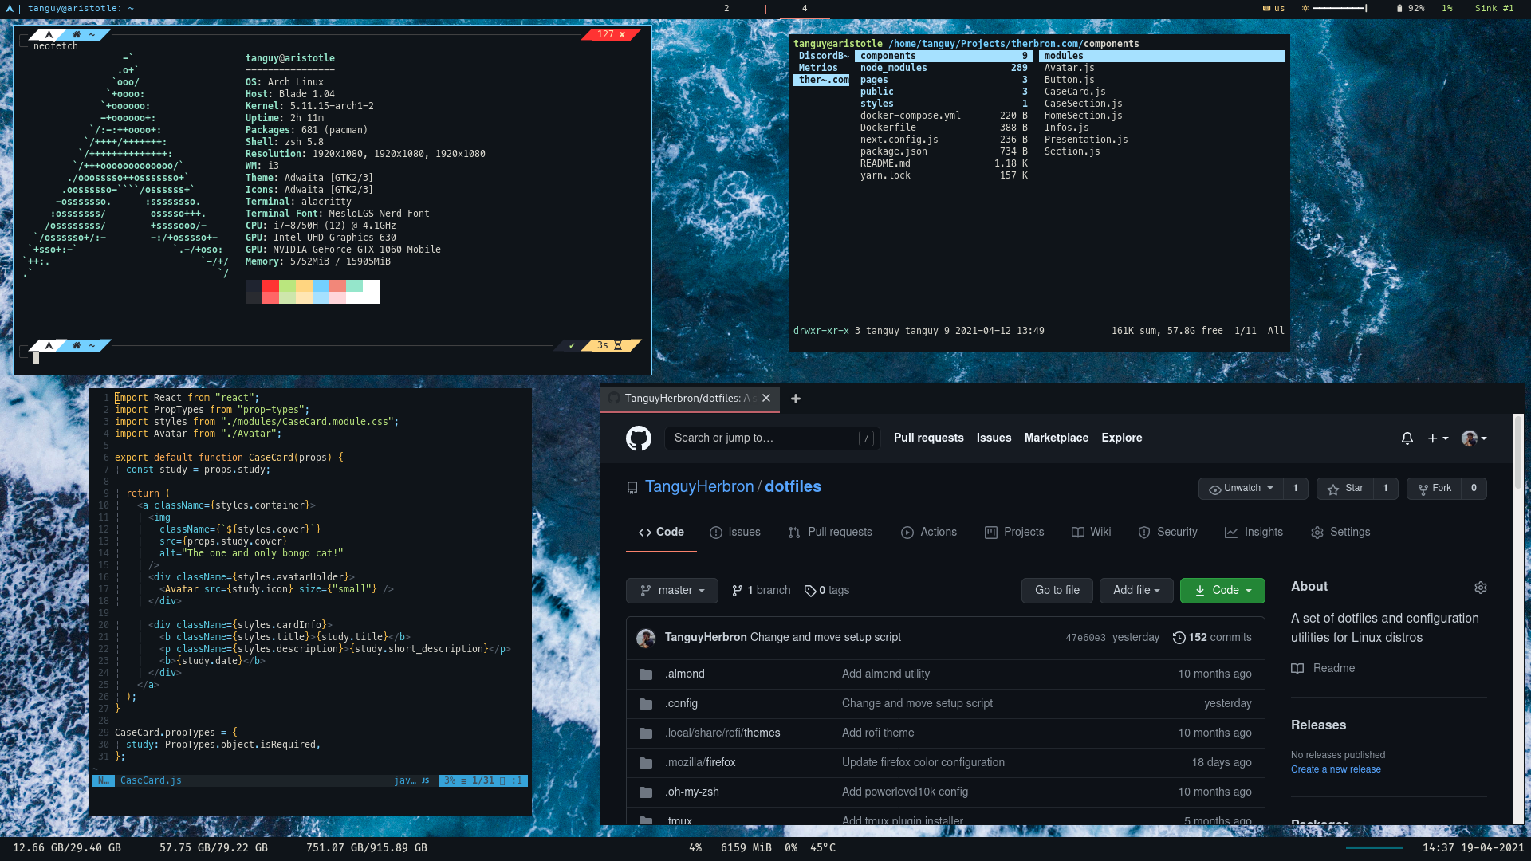Click the hourglass icon in terminal prompt
Viewport: 1531px width, 861px height.
point(618,346)
